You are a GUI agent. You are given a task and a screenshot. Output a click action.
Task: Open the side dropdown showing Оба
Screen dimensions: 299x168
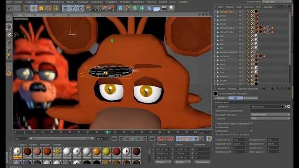(x=270, y=118)
